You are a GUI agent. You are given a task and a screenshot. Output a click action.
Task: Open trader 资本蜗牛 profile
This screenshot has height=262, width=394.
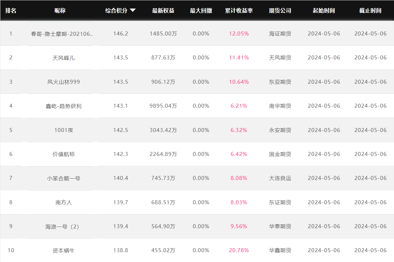(64, 251)
